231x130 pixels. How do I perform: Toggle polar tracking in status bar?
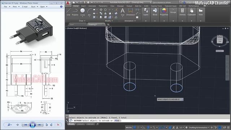tap(148, 127)
